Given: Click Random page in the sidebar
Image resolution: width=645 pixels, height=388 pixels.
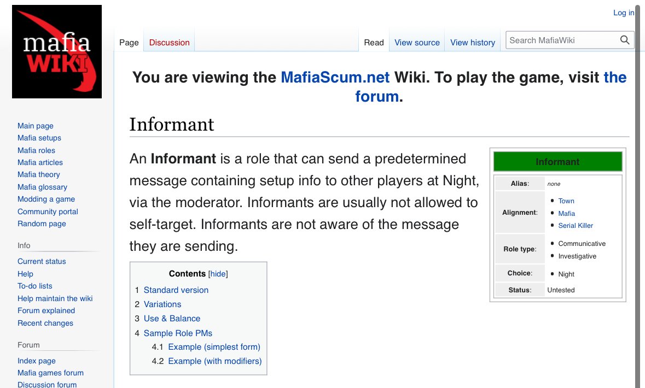Looking at the screenshot, I should coord(42,224).
